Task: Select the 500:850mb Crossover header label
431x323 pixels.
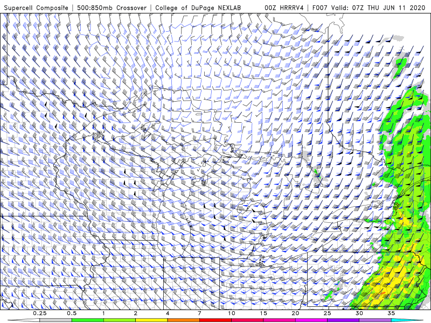Action: (112, 8)
